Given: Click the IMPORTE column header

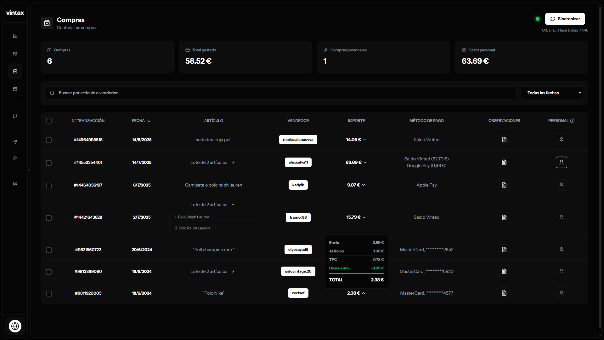Looking at the screenshot, I should point(356,121).
